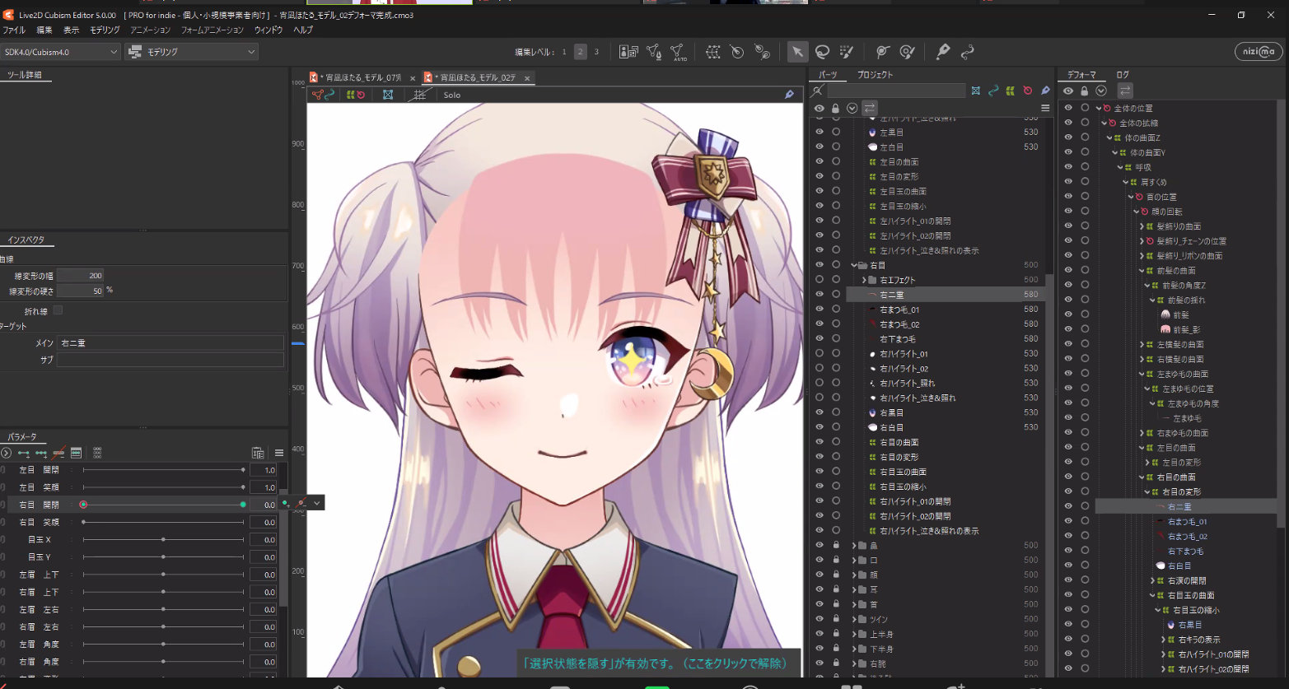Toggle eye icon for 呼吸 deformer

[1068, 167]
